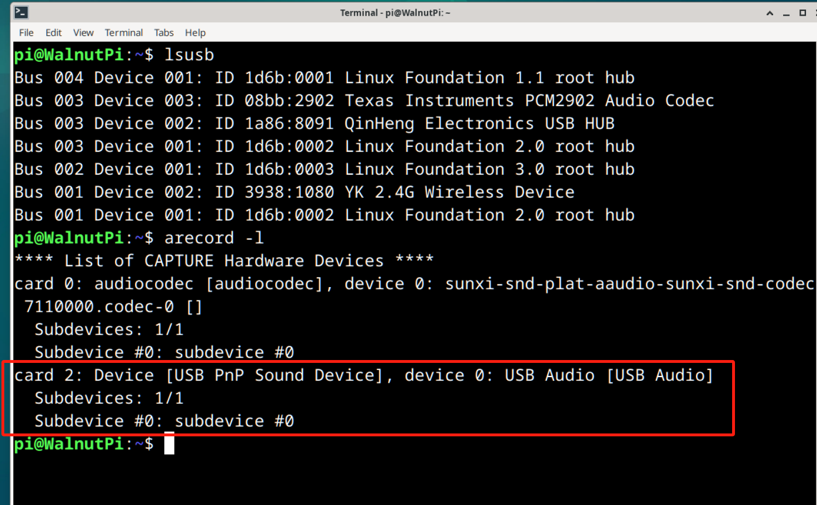Open the Edit menu
This screenshot has height=505, width=817.
click(53, 32)
